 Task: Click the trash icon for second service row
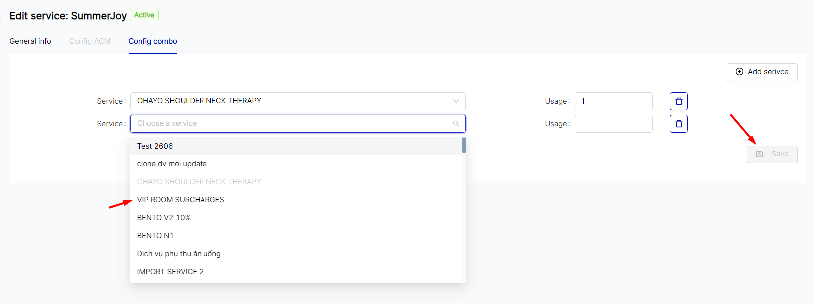tap(678, 124)
